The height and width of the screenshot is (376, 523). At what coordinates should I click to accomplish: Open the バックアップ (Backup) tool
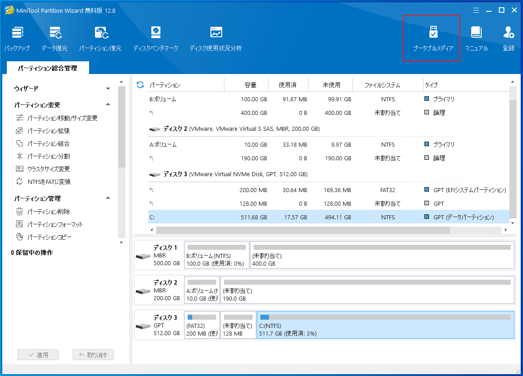17,39
